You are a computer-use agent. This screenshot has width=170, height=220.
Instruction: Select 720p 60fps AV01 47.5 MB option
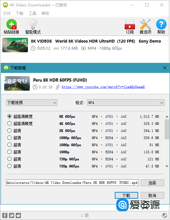coord(9,166)
